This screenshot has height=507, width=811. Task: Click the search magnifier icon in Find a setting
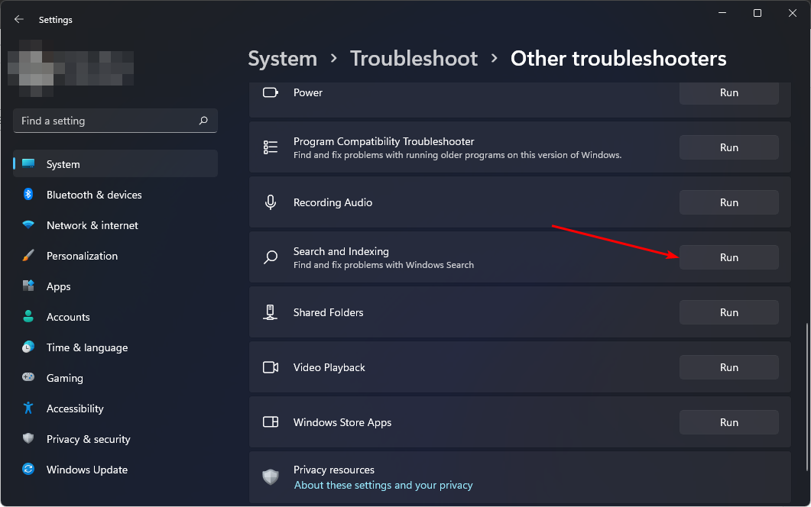[x=203, y=121]
